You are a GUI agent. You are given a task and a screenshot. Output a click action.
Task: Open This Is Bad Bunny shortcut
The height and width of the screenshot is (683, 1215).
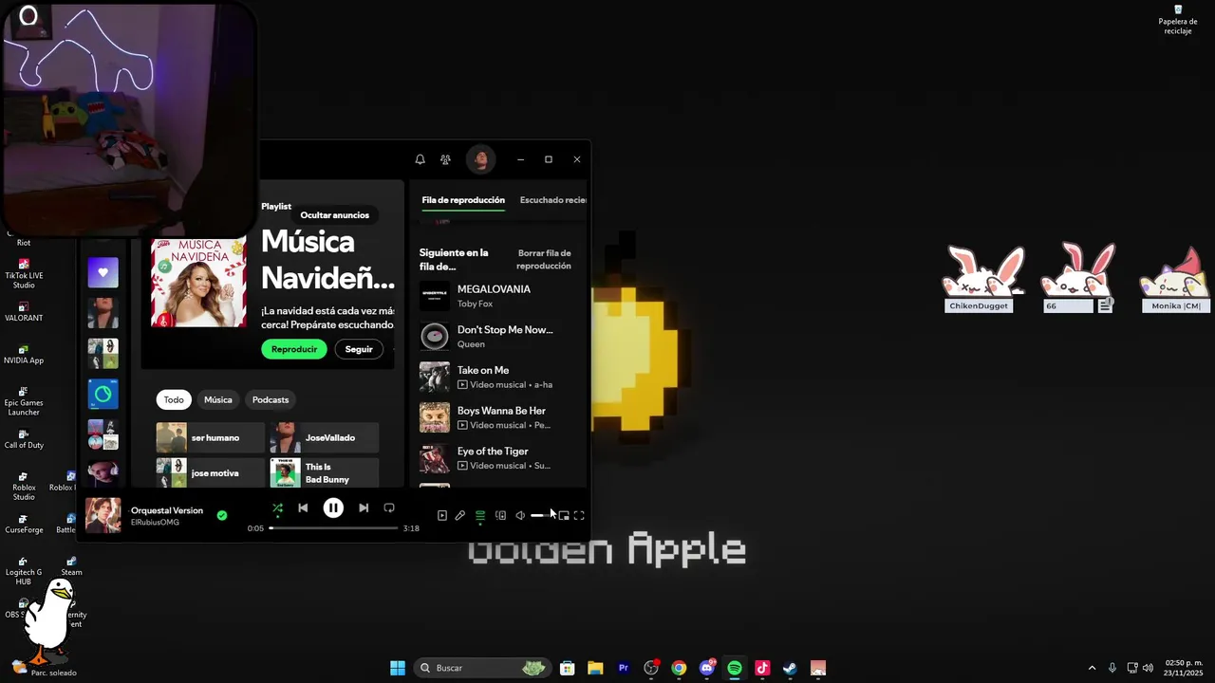(x=325, y=472)
